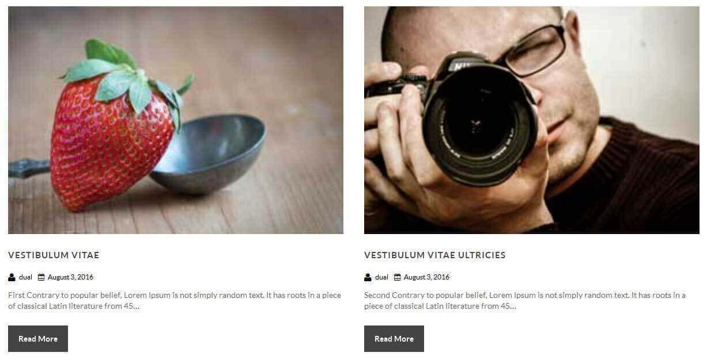Click the author user icon under Vestibulum Vitae

[12, 277]
